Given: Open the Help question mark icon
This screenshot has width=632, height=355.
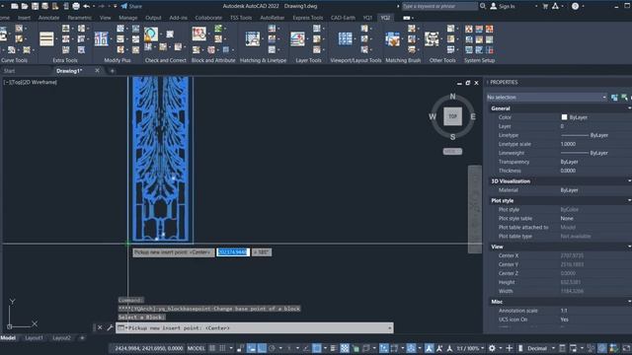Looking at the screenshot, I should pyautogui.click(x=575, y=6).
